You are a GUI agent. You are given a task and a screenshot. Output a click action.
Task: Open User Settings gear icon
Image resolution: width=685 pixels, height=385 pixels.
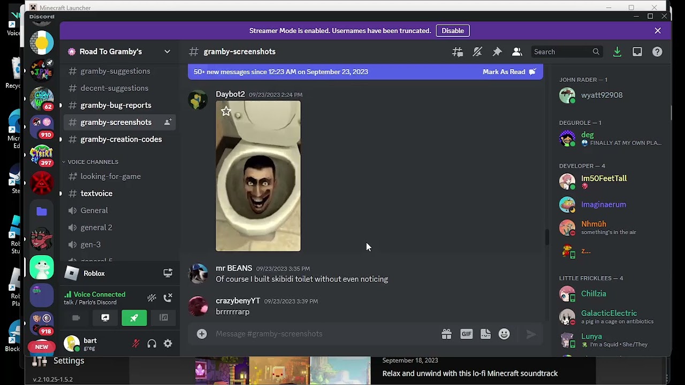[168, 344]
